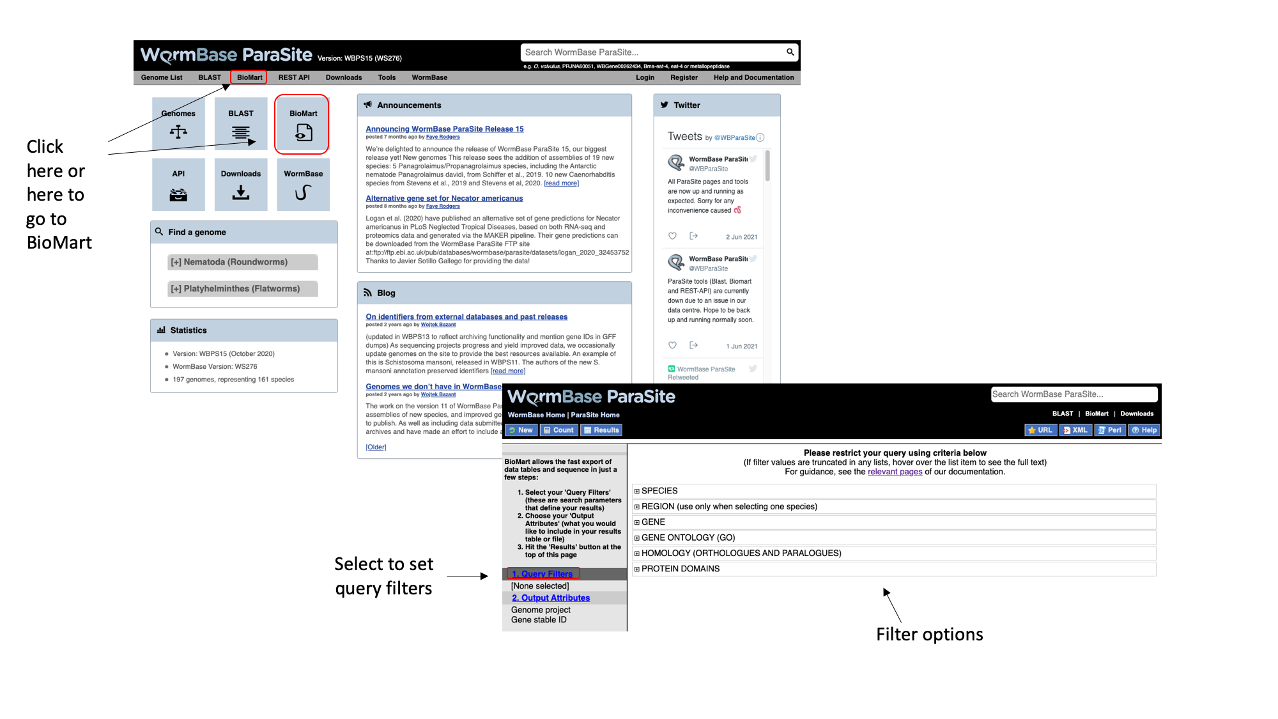This screenshot has height=719, width=1278.
Task: Click Login in the navigation bar
Action: click(645, 77)
